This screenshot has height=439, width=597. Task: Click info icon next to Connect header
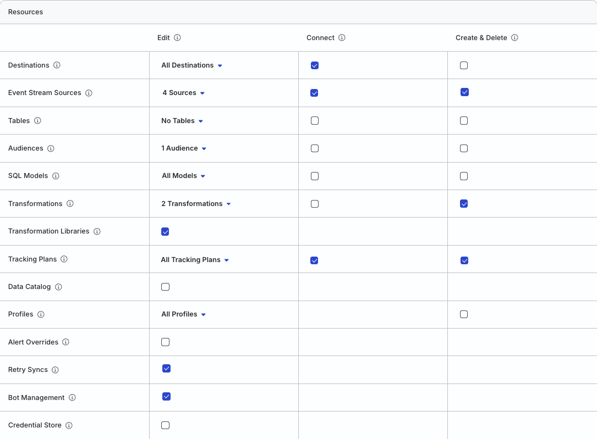[x=342, y=37]
